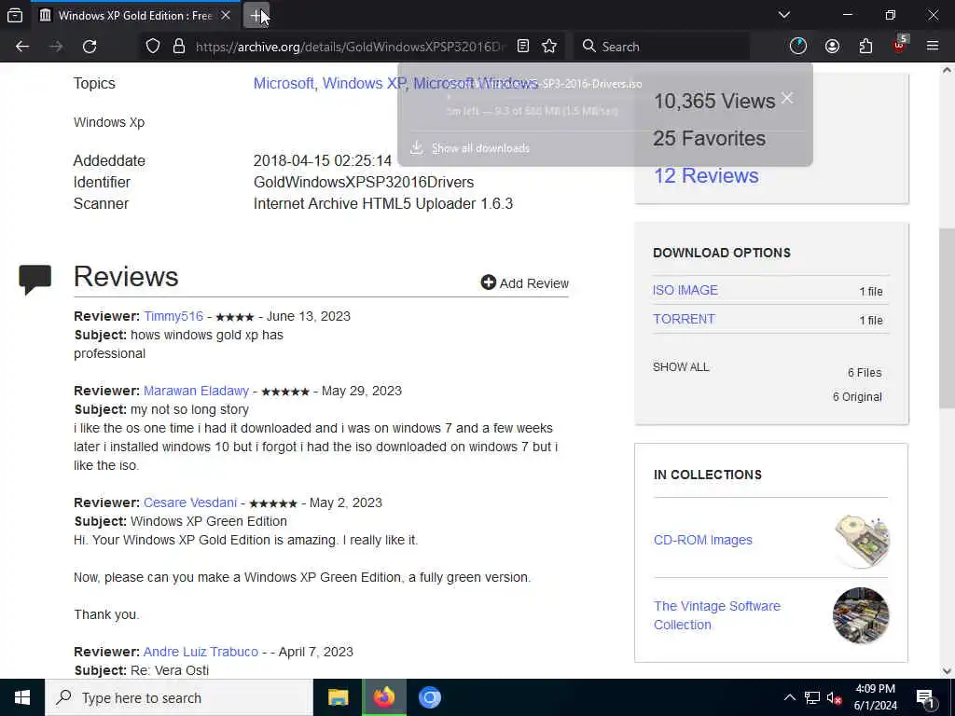Open the Firefox account icon

[x=832, y=47]
